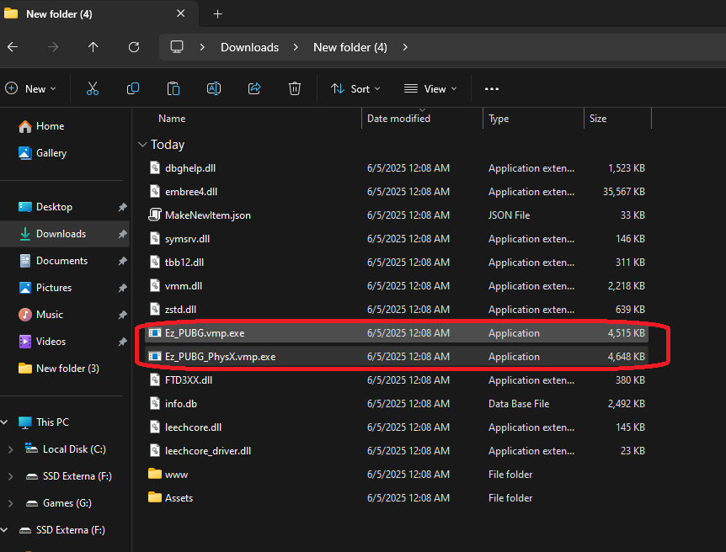Collapse the Today file group
The width and height of the screenshot is (726, 552).
141,145
